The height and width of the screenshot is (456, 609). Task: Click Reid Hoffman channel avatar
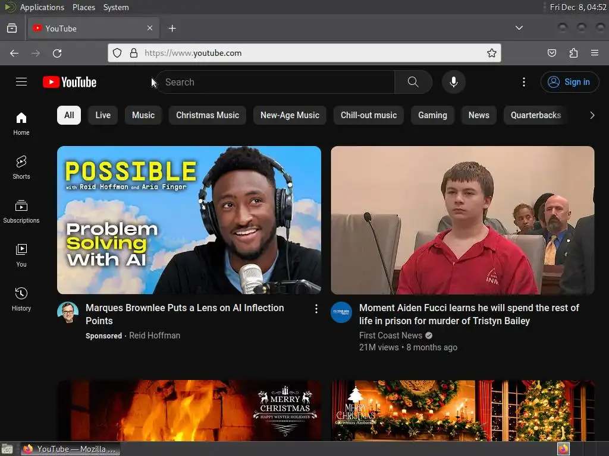[68, 312]
